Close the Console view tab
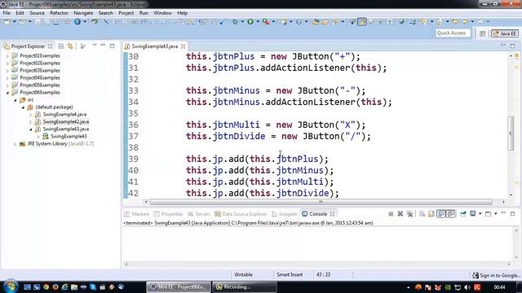This screenshot has height=293, width=522. click(332, 214)
